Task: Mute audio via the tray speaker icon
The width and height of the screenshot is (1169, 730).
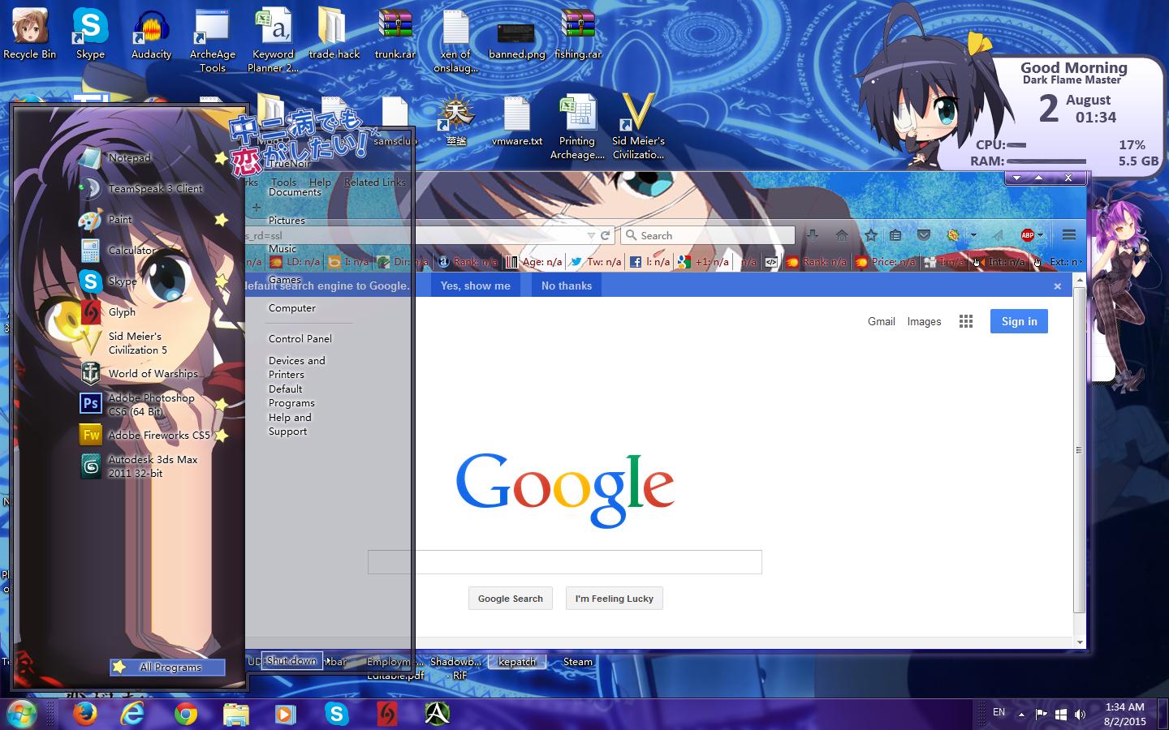Action: click(1080, 715)
